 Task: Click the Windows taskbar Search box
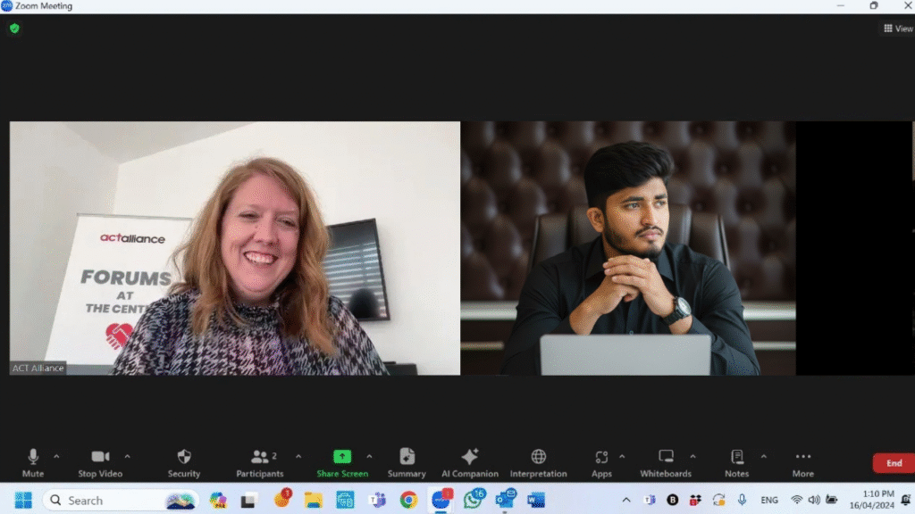pyautogui.click(x=107, y=501)
